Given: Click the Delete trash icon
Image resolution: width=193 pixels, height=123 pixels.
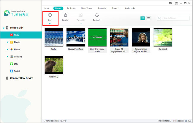Looking at the screenshot, I should coord(65,15).
